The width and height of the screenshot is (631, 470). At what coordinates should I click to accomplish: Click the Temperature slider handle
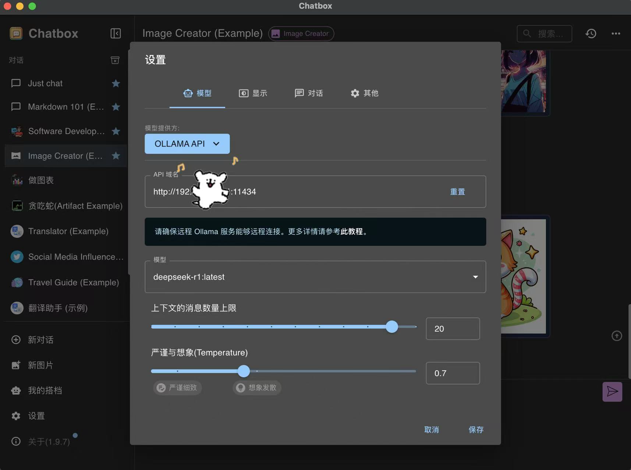coord(244,371)
